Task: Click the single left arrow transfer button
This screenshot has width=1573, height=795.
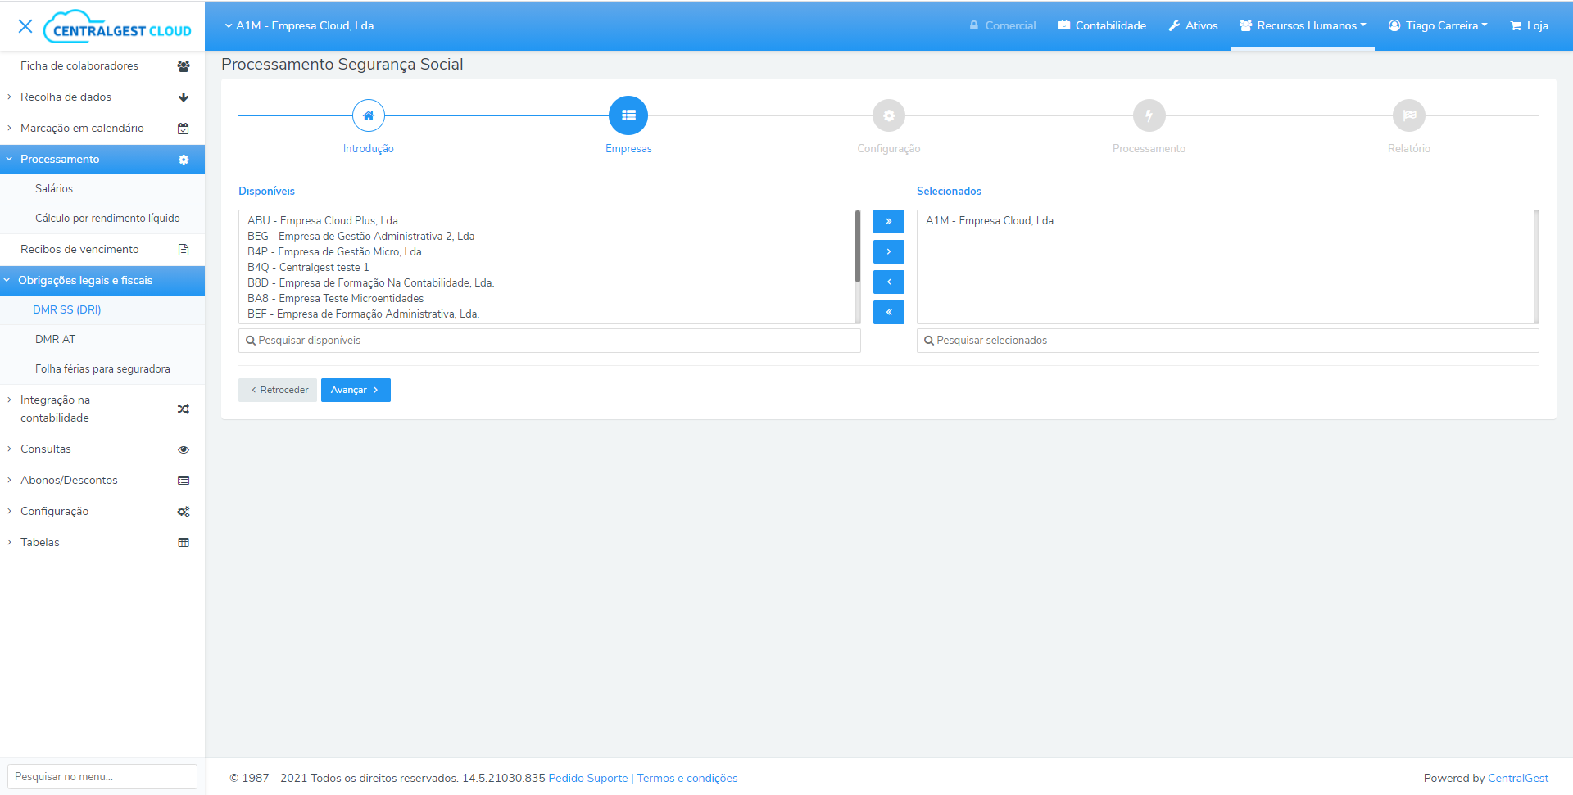Action: [888, 282]
